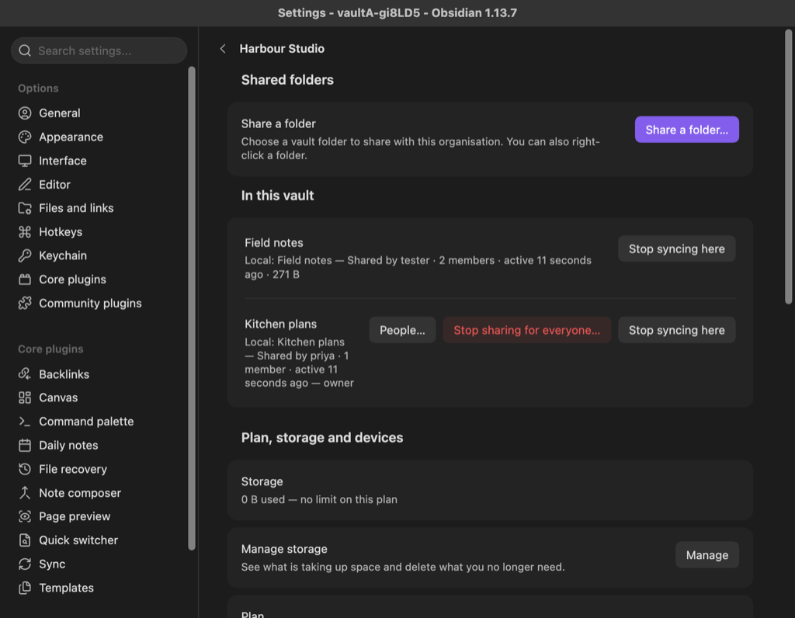The height and width of the screenshot is (618, 795).
Task: Click the Plan, storage and devices heading
Action: (322, 438)
